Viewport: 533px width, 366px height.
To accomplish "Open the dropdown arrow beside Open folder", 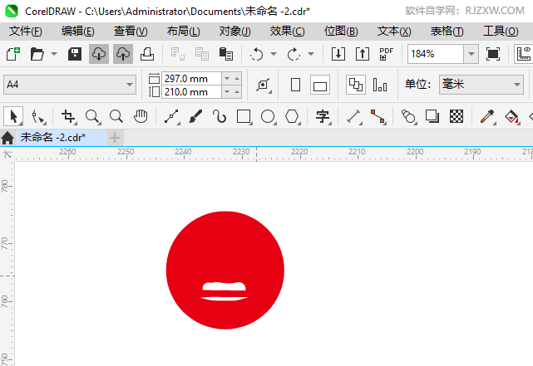I will (x=54, y=54).
